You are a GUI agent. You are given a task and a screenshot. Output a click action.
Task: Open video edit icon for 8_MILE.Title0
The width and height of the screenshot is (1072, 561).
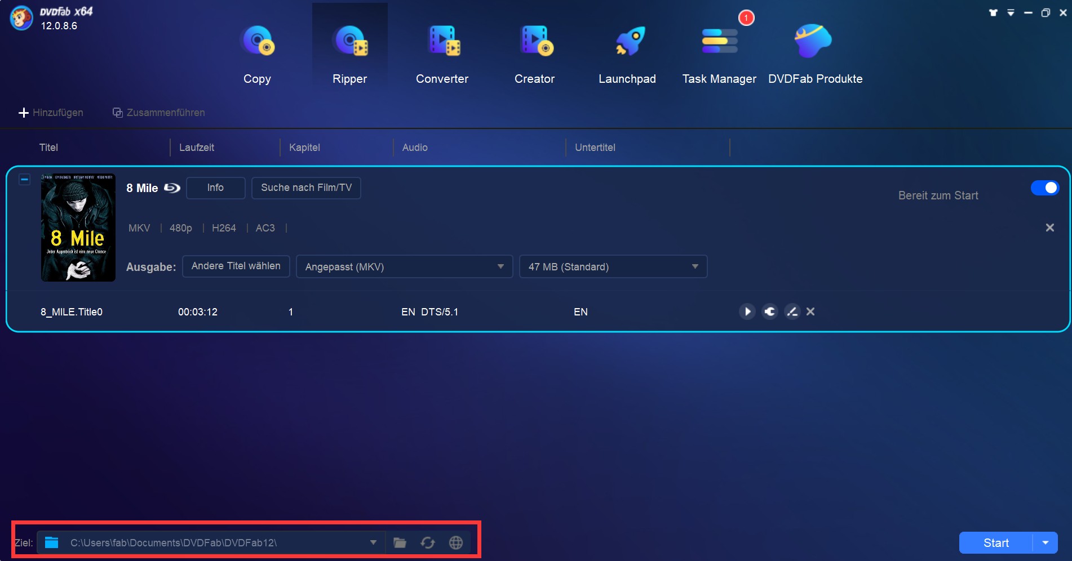tap(792, 311)
